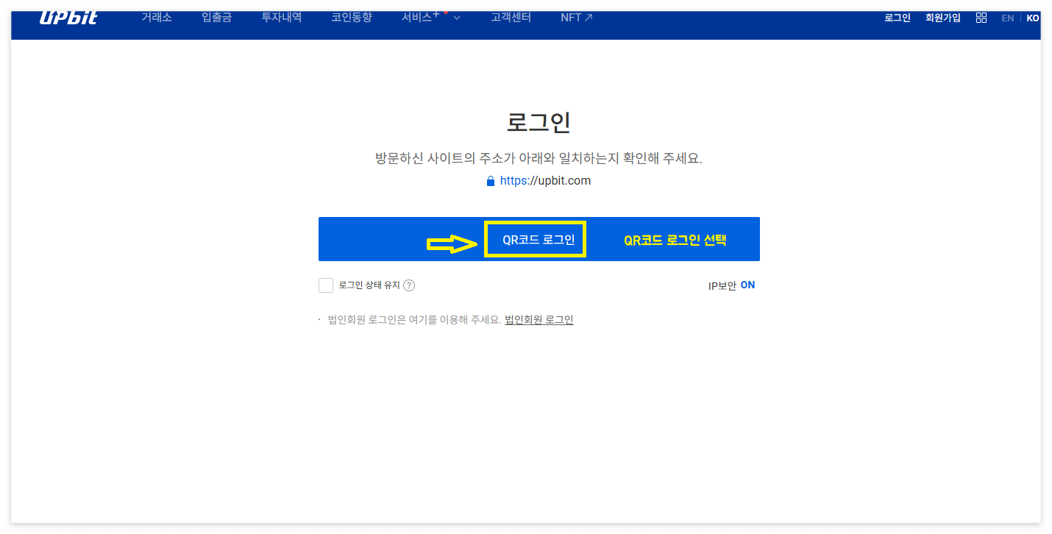The image size is (1052, 534).
Task: Open the grid apps menu icon
Action: (x=981, y=17)
